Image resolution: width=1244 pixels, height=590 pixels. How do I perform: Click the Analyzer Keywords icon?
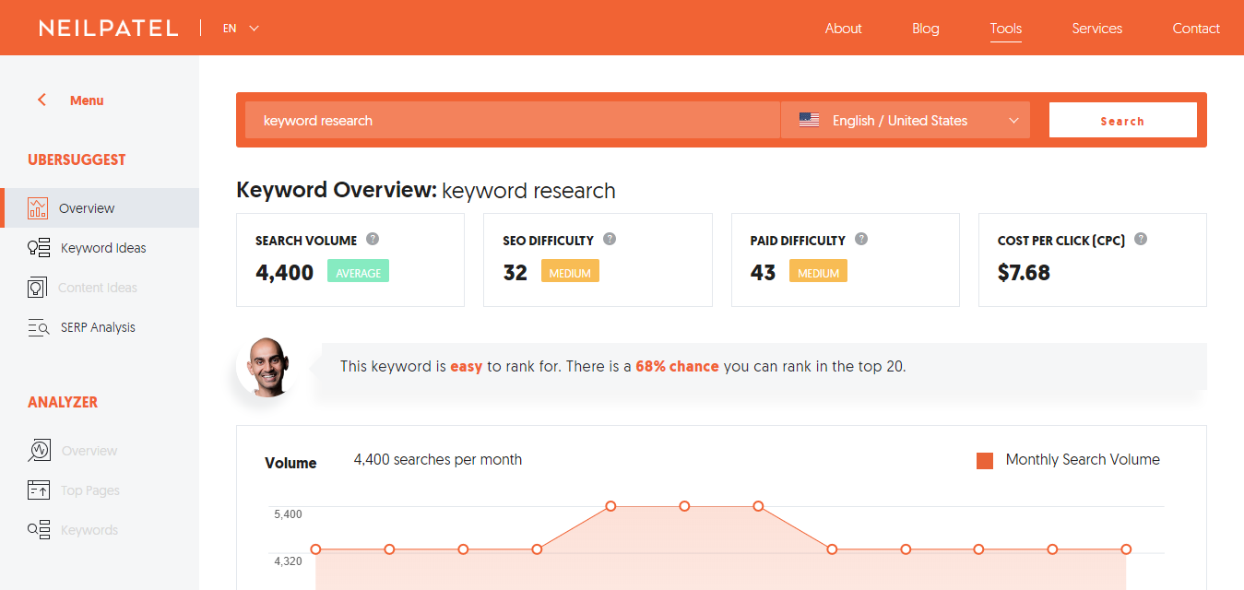click(x=39, y=530)
